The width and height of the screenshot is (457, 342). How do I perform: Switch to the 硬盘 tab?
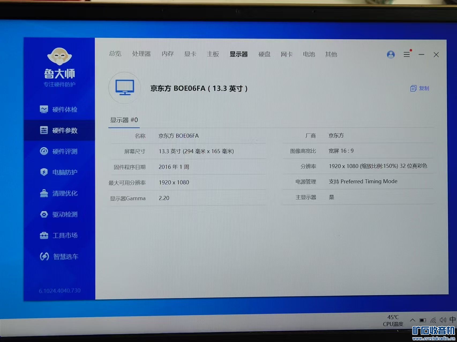264,54
